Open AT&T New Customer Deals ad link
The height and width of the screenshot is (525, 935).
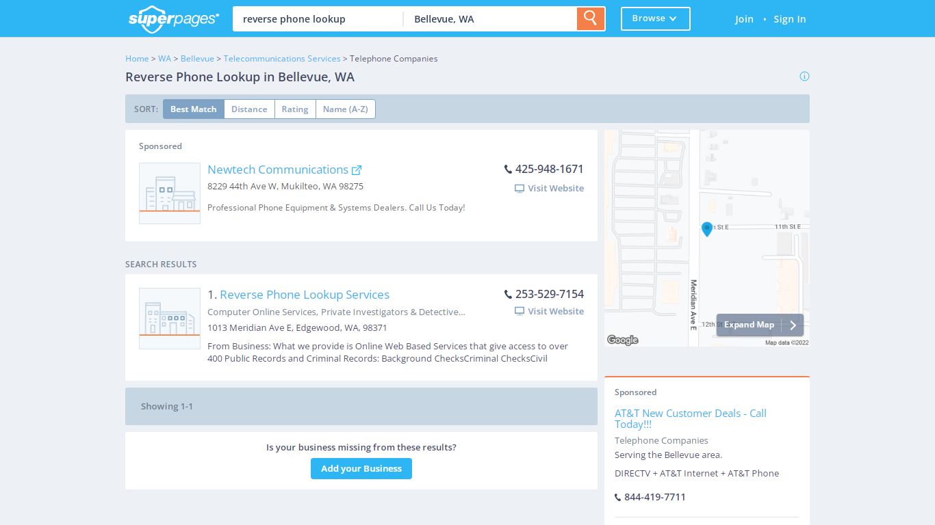pos(691,418)
